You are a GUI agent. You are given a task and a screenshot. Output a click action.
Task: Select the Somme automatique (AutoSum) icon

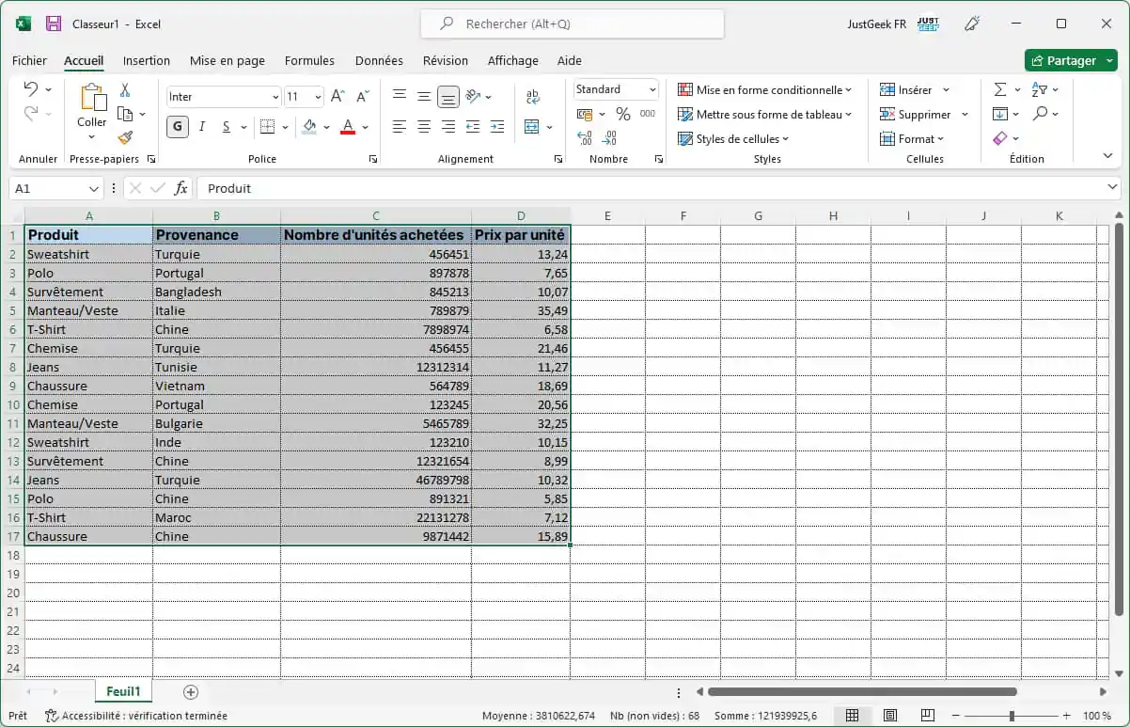(999, 89)
